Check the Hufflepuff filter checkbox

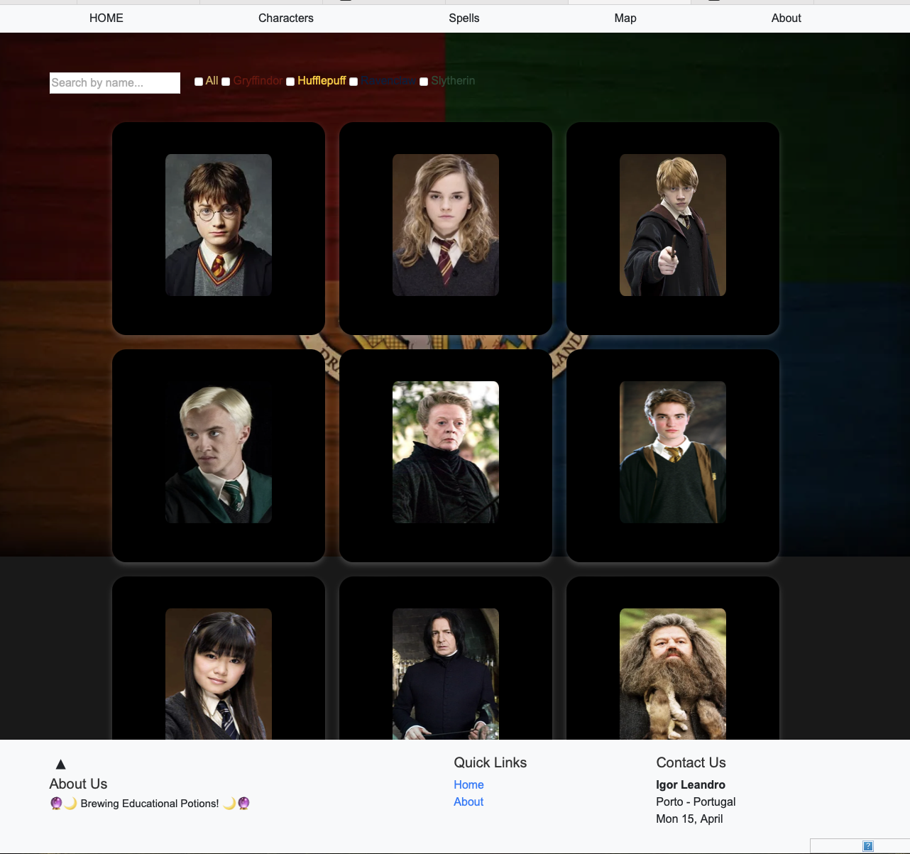290,82
